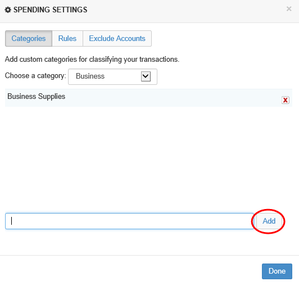
Task: Click the Choose a category label
Action: pos(35,76)
